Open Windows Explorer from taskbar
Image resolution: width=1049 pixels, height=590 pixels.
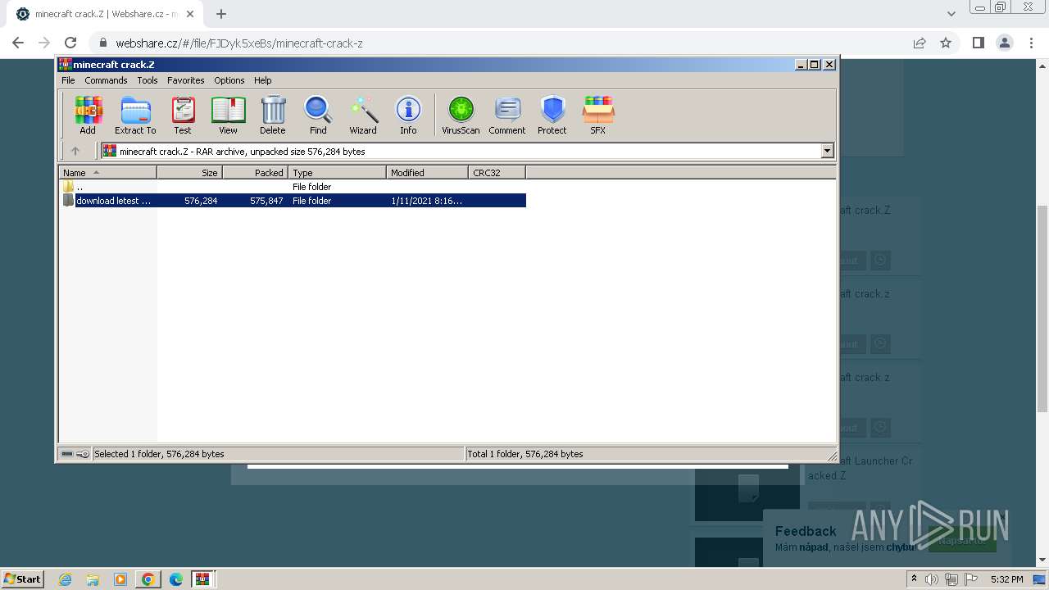[x=93, y=579]
